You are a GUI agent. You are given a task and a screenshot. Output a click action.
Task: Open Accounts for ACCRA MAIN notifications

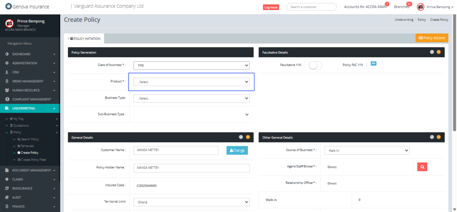pos(365,7)
